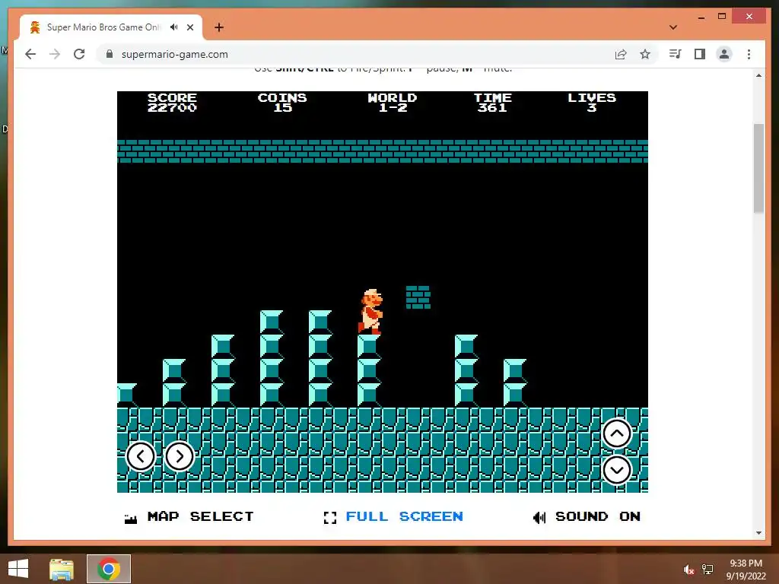779x584 pixels.
Task: Click the Mario character in the game
Action: pyautogui.click(x=370, y=311)
